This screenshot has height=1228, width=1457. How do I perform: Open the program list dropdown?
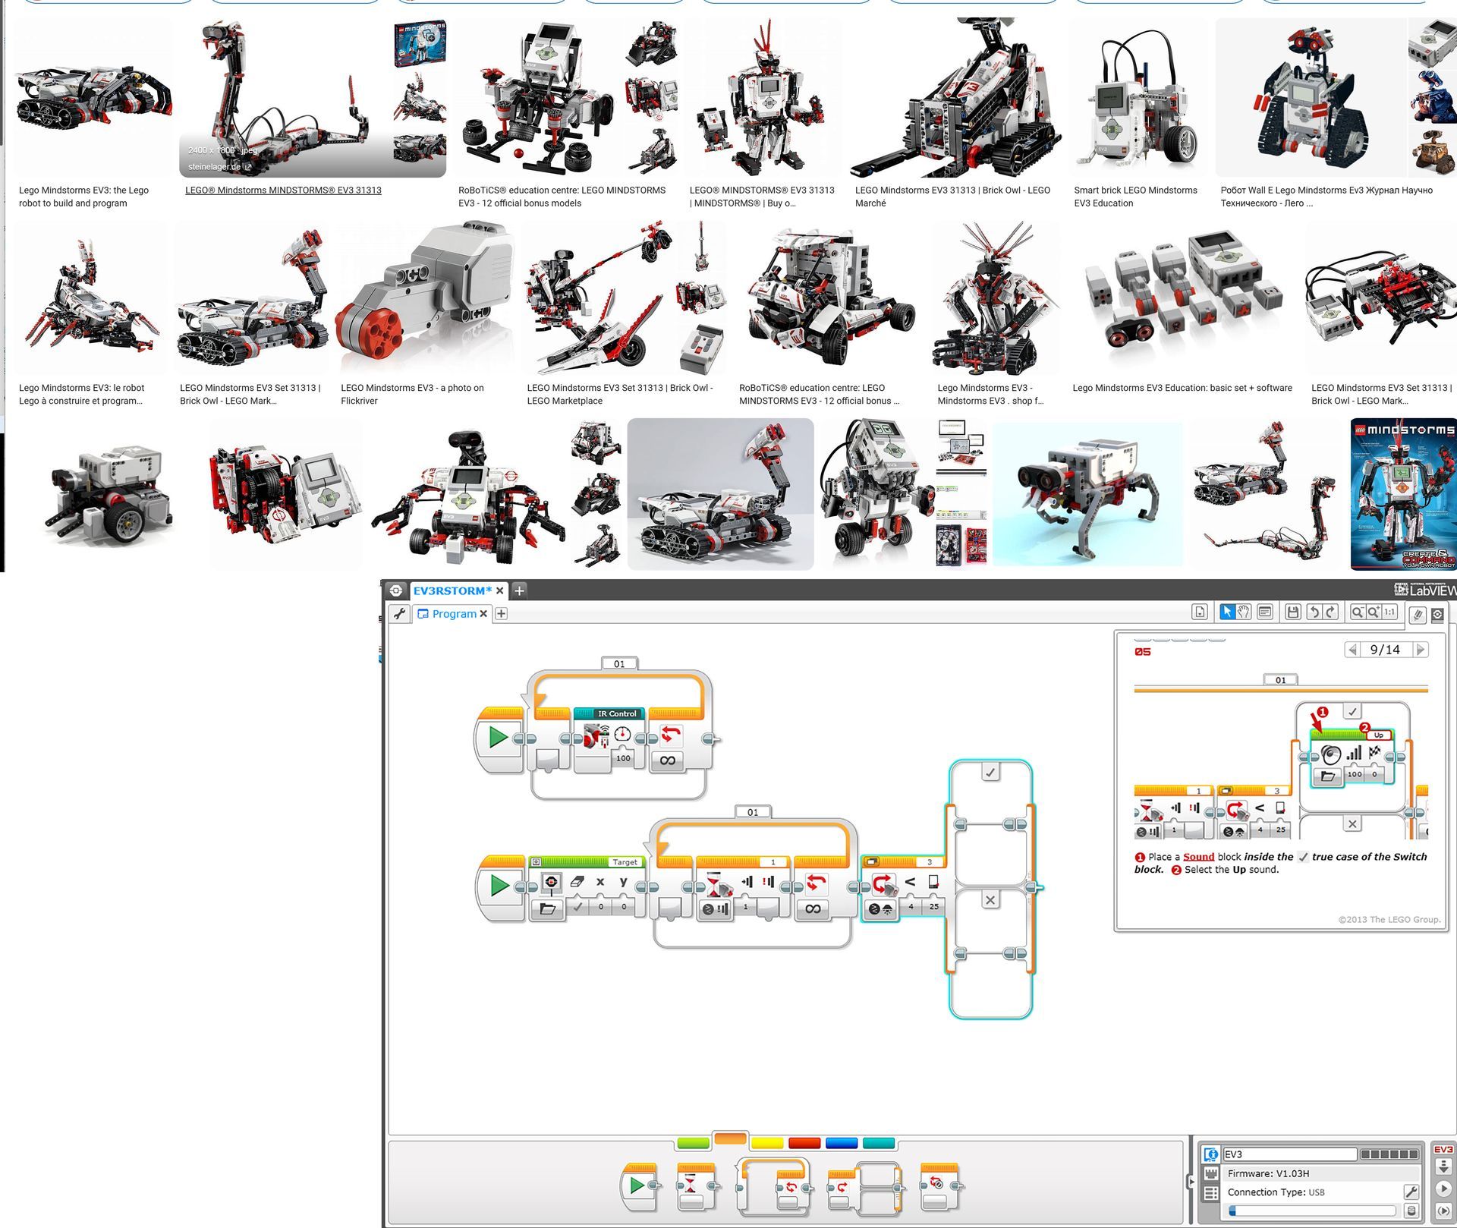tap(1200, 612)
